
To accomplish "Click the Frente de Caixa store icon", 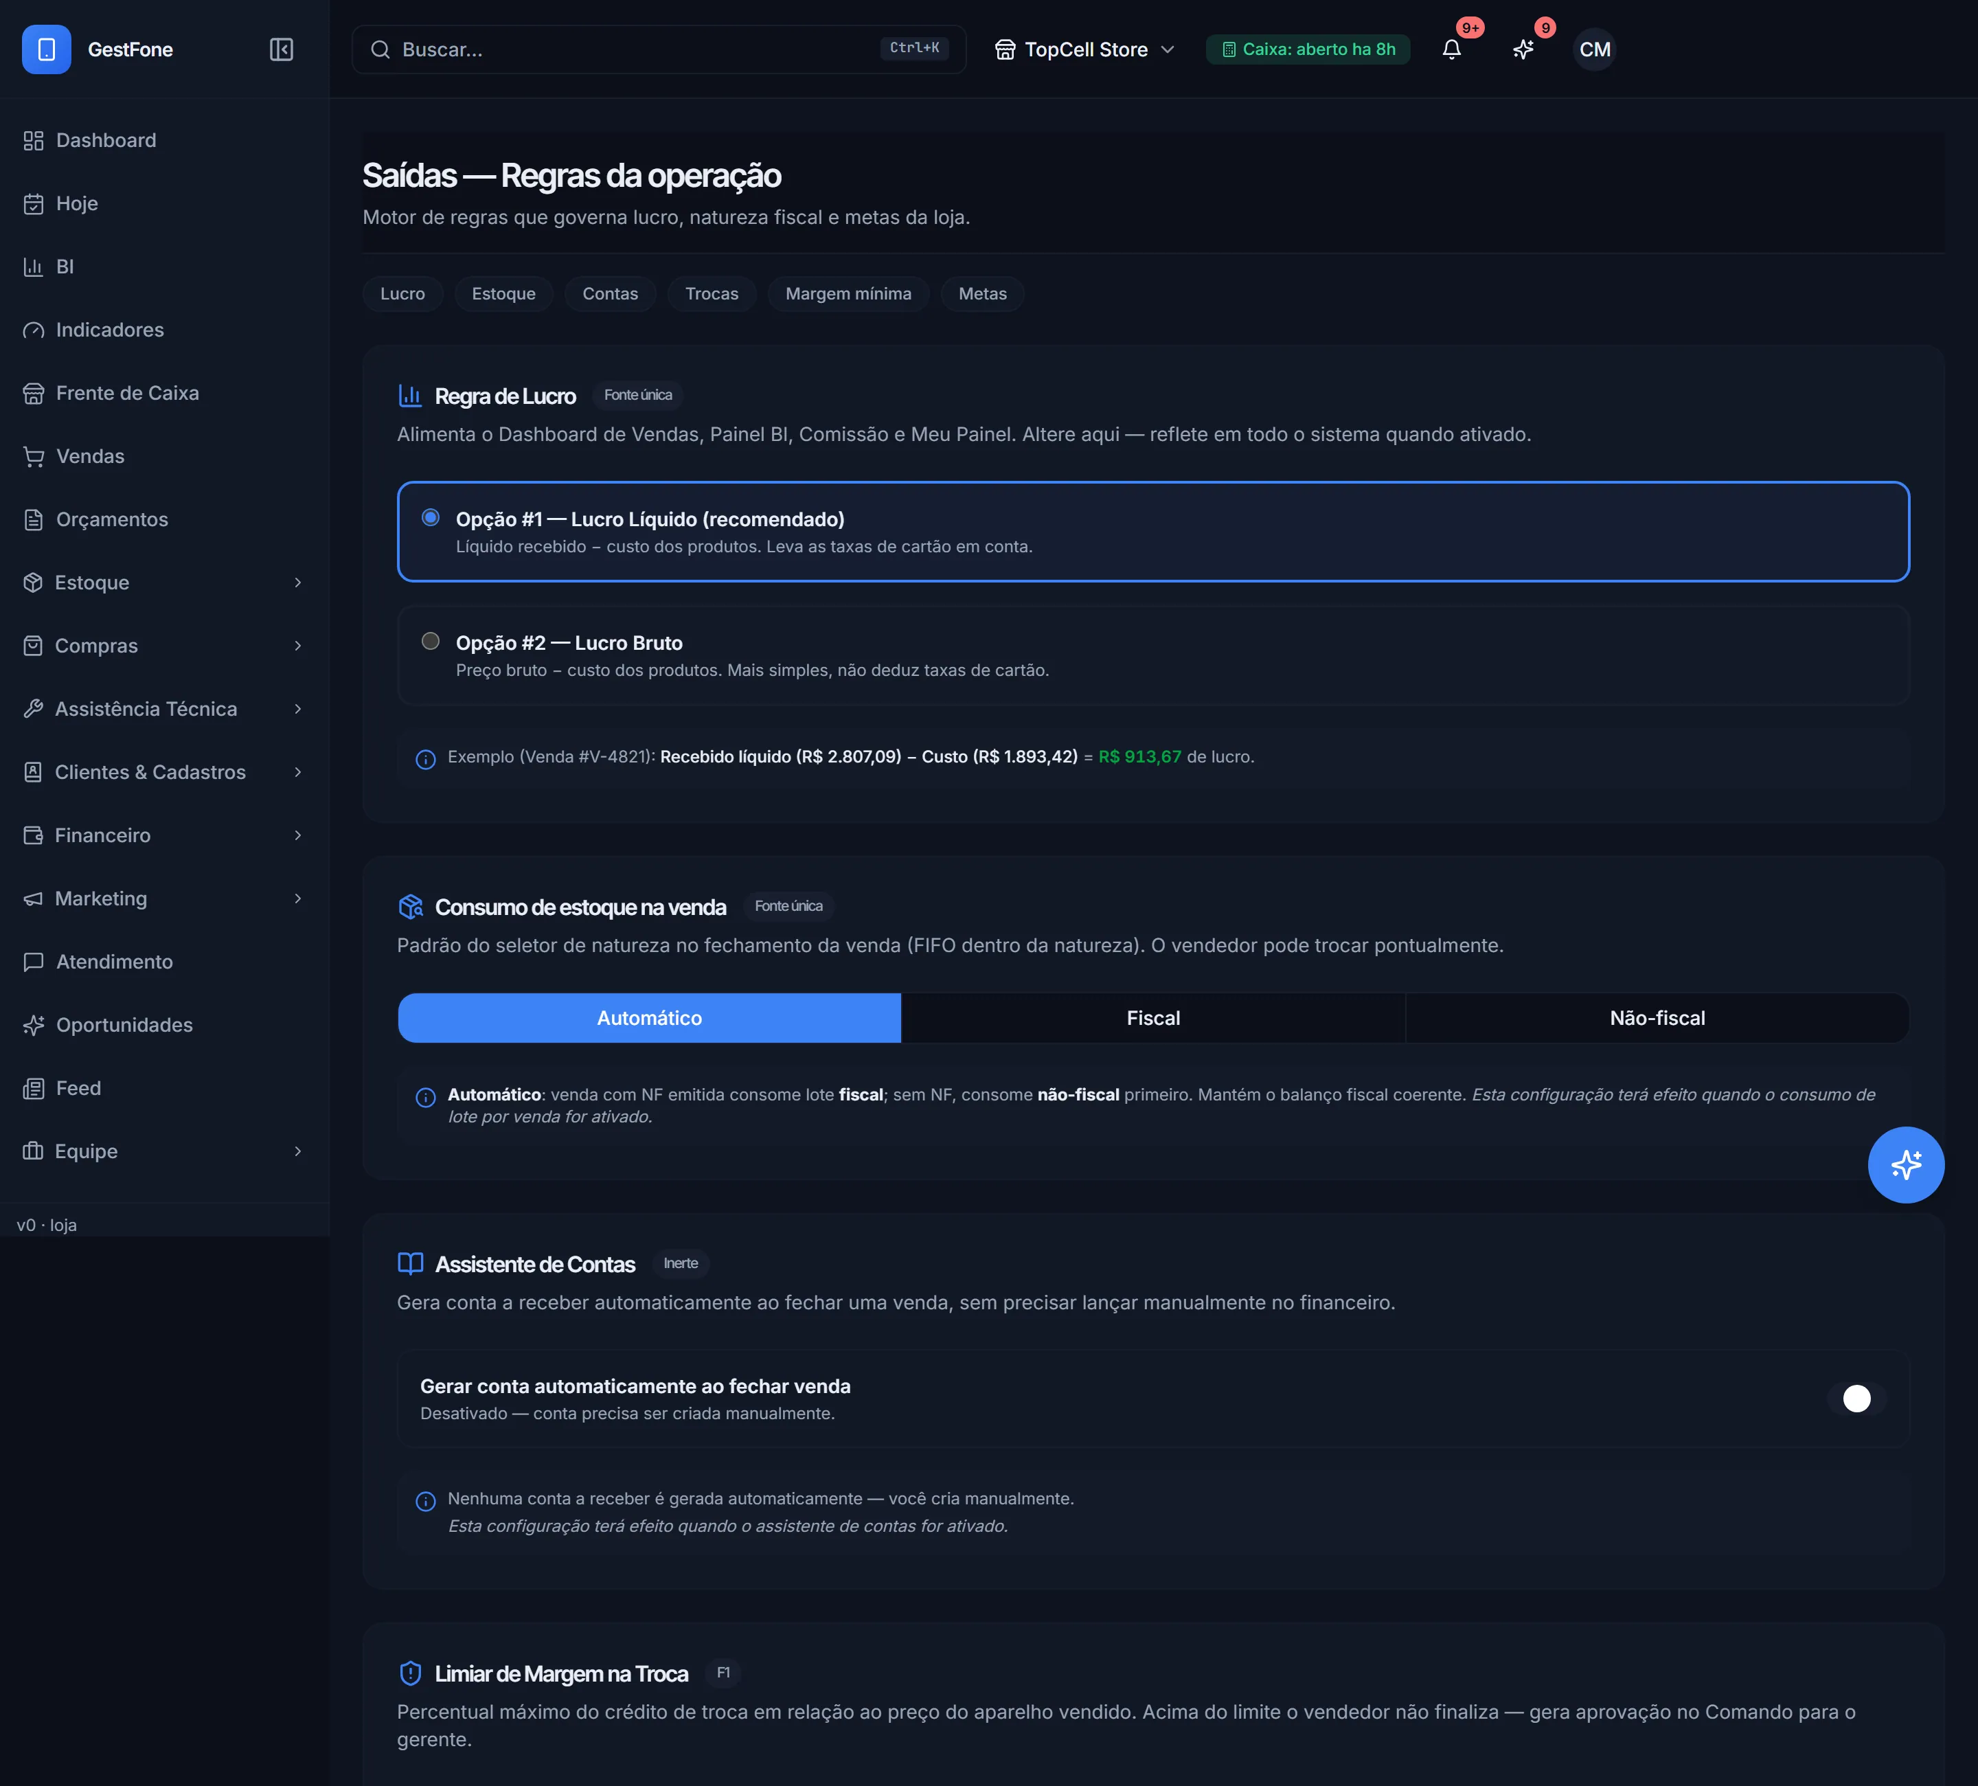I will [34, 394].
